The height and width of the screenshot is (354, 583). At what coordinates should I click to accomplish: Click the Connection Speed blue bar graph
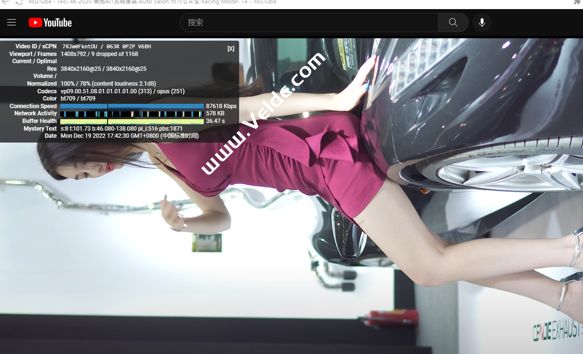point(132,106)
